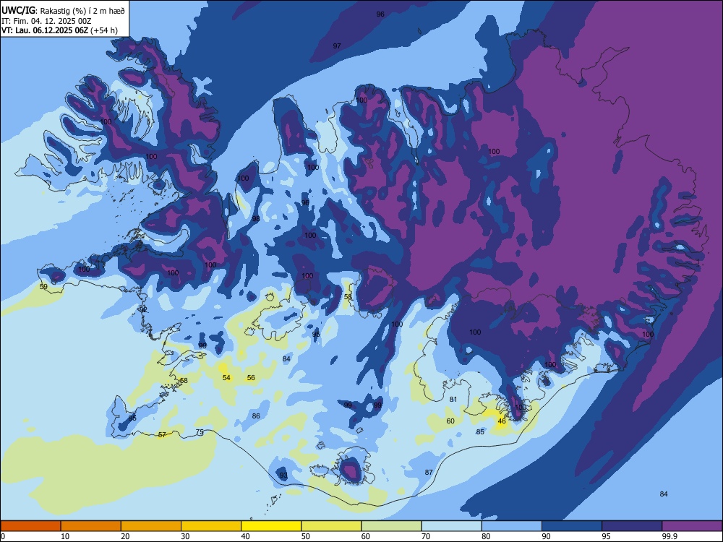Screen dimensions: 723x542
Task: Click the title 'Rakastig (%) í 2 m hæð'
Action: pyautogui.click(x=82, y=11)
